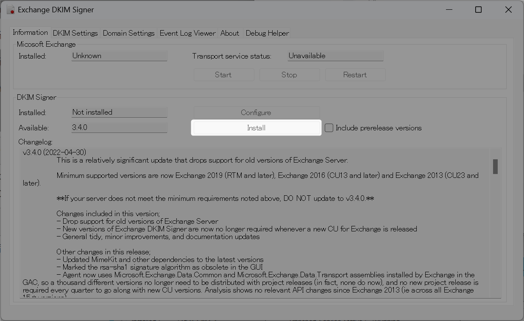Click the changelog scrollbar thumb

[x=495, y=166]
